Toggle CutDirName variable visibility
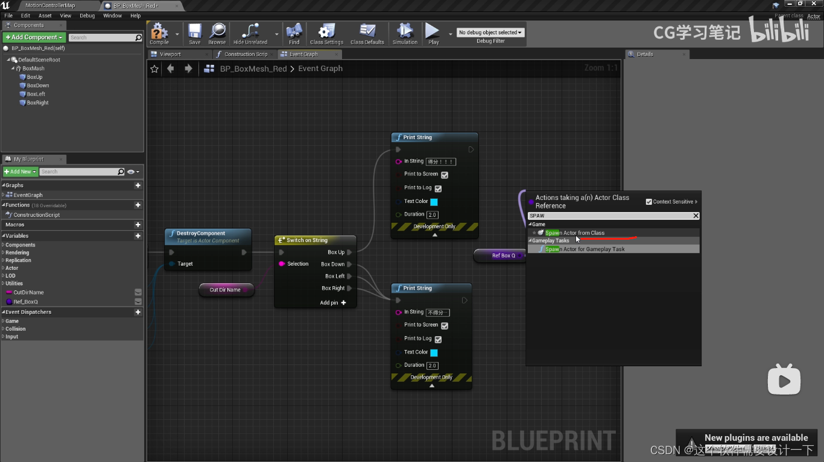 coord(138,292)
